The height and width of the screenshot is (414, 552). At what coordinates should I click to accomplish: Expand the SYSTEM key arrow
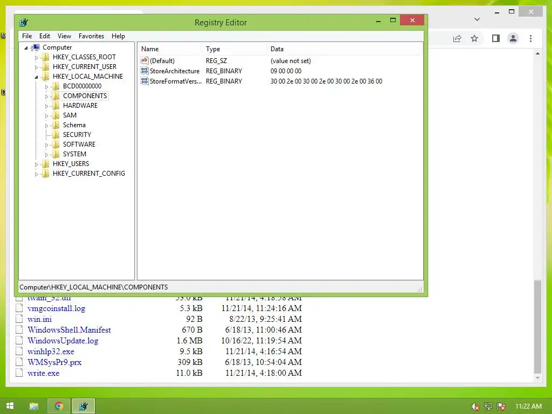click(46, 155)
